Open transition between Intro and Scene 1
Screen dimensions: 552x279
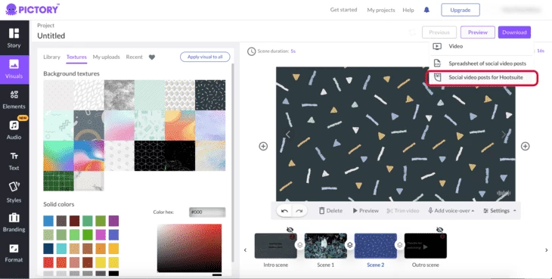point(300,245)
